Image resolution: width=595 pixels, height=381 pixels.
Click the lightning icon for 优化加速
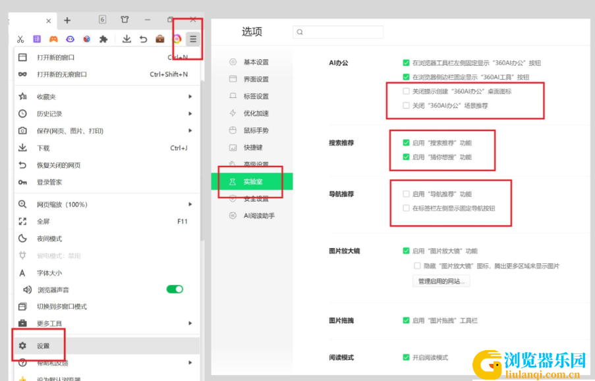233,113
